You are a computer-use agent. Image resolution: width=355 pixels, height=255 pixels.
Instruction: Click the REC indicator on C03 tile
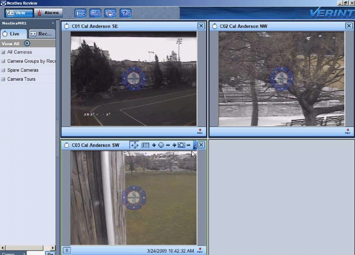pos(200,251)
